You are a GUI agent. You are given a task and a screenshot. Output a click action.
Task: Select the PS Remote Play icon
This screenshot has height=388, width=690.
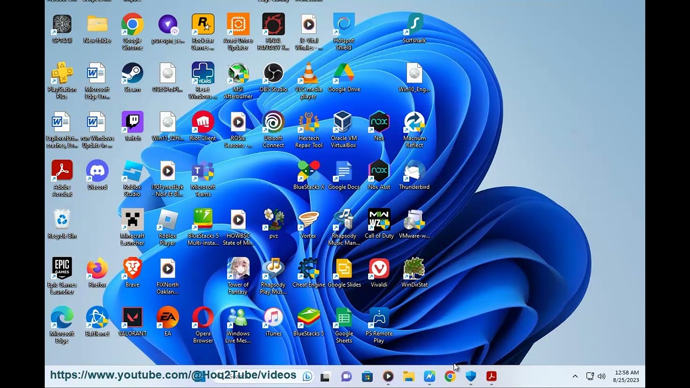[379, 317]
